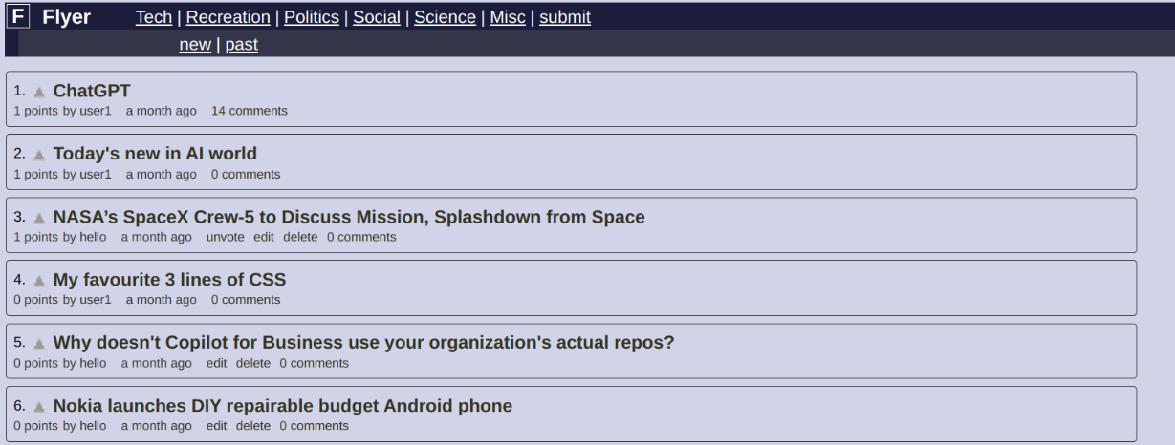1175x445 pixels.
Task: Upvote the Nokia repairable phone post
Action: pyautogui.click(x=39, y=407)
